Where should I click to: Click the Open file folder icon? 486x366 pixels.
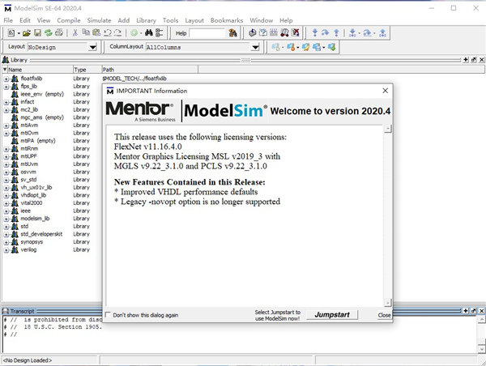tap(26, 33)
